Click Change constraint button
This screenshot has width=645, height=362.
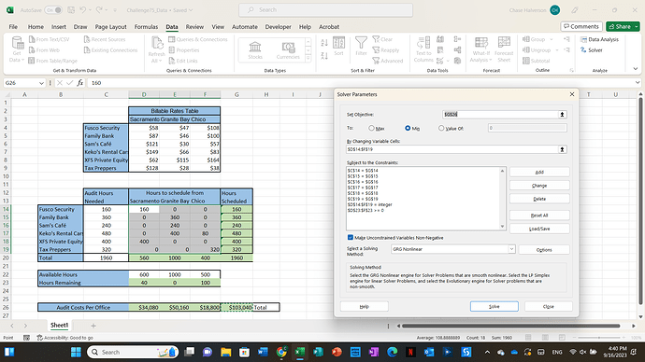[539, 186]
